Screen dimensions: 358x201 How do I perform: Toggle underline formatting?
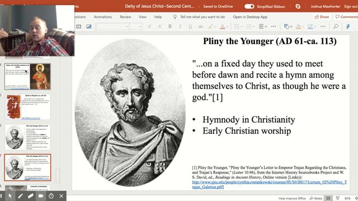(x=190, y=27)
